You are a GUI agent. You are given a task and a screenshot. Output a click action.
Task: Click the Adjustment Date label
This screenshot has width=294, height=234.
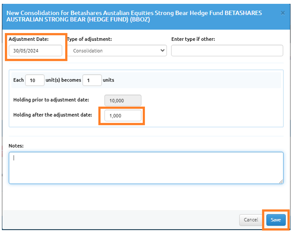point(29,39)
